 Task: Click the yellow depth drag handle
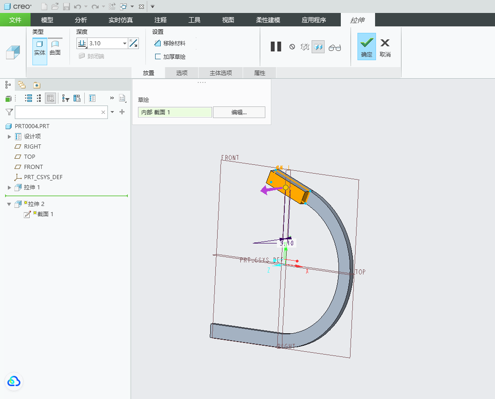[286, 187]
